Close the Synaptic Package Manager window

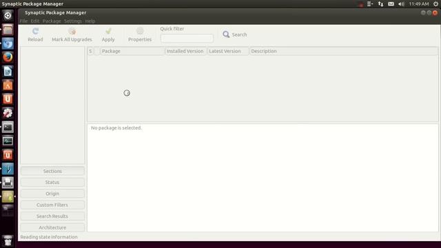pyautogui.click(x=435, y=12)
